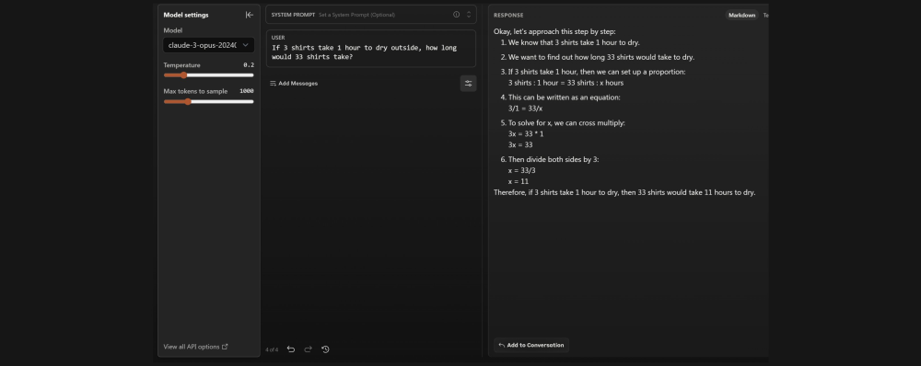Image resolution: width=921 pixels, height=366 pixels.
Task: Switch to the Text response tab
Action: click(765, 16)
